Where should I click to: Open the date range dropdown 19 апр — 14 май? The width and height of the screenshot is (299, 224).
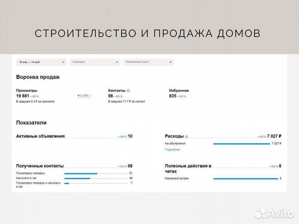(42, 62)
